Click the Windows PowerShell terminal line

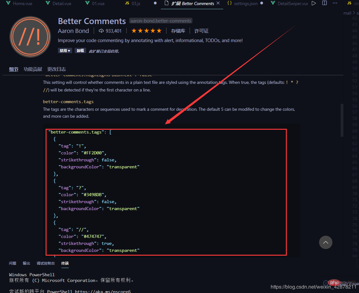[x=32, y=275]
